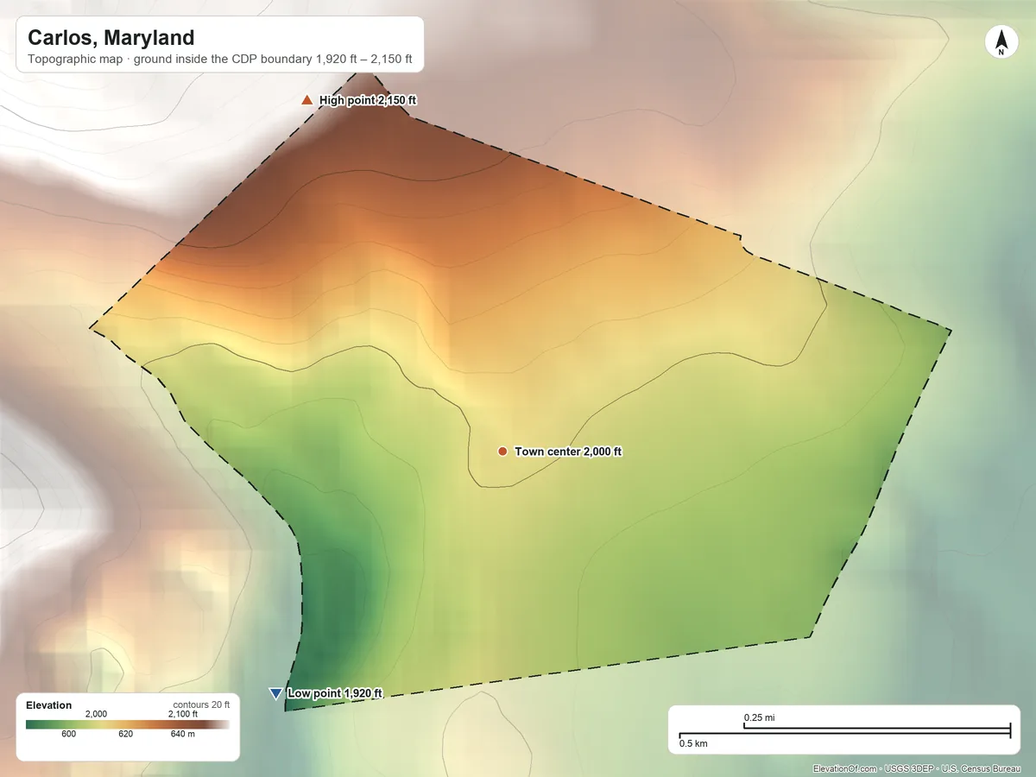Click the '2,100 ft' legend value
This screenshot has width=1036, height=777.
[182, 714]
